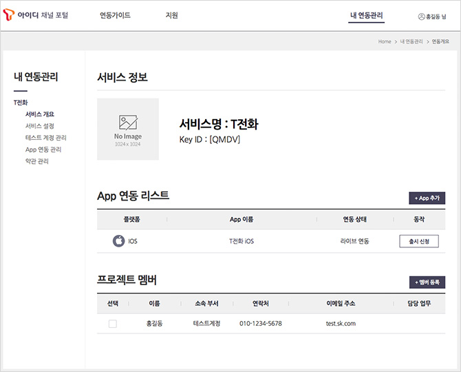Click the T전화 iOS app name

click(242, 241)
